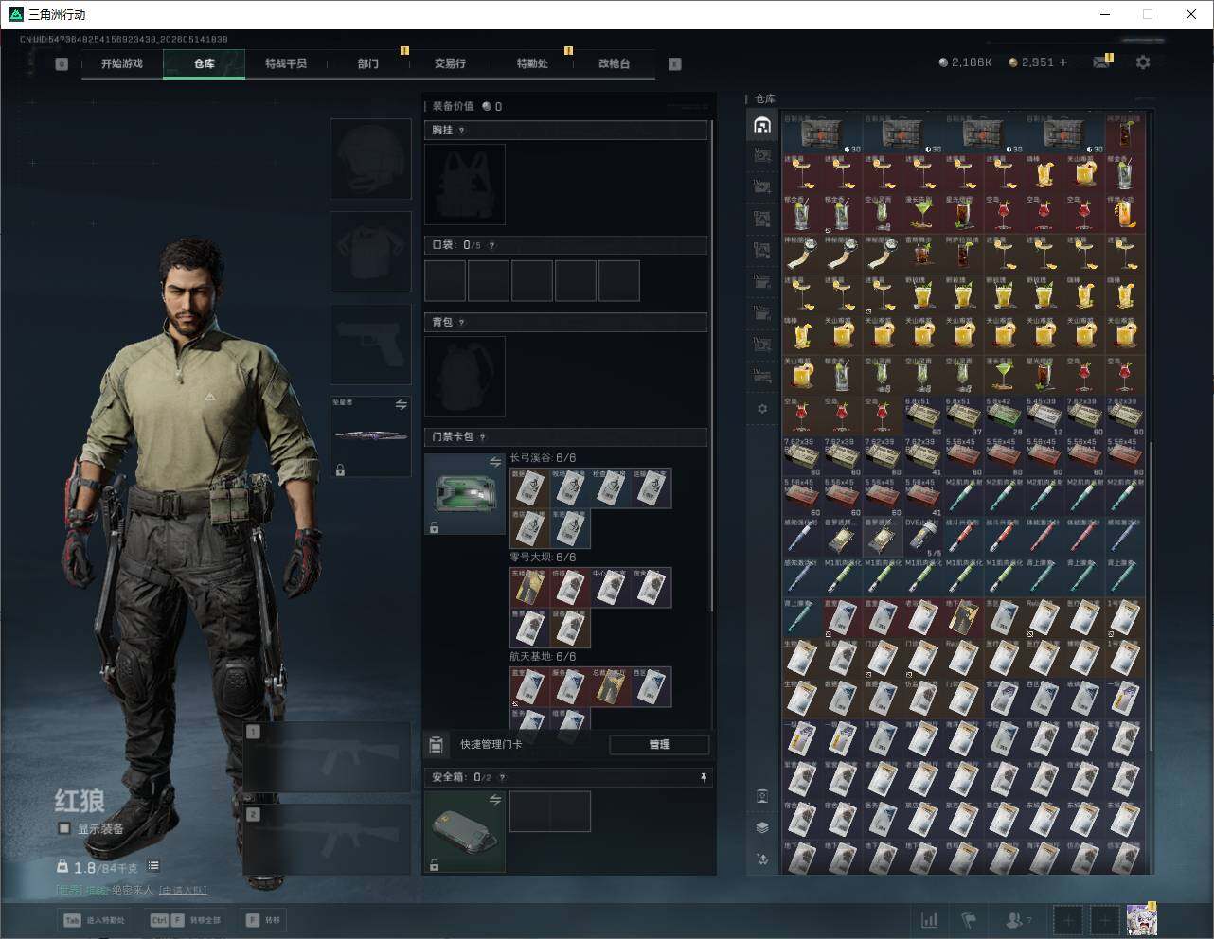Select the 7.62x39 ammo box with count 41
The height and width of the screenshot is (939, 1214).
(923, 457)
